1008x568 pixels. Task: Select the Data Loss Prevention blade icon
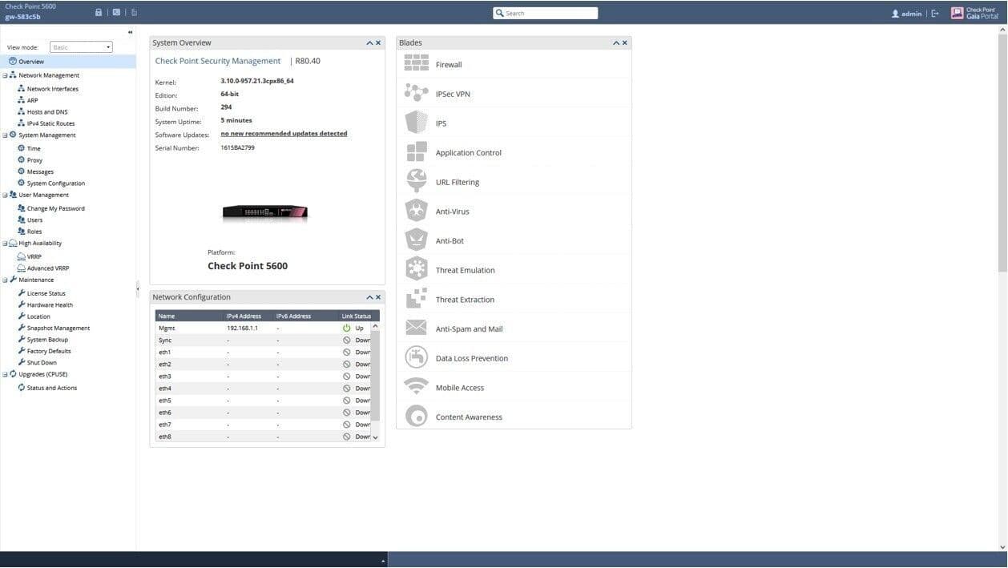417,357
